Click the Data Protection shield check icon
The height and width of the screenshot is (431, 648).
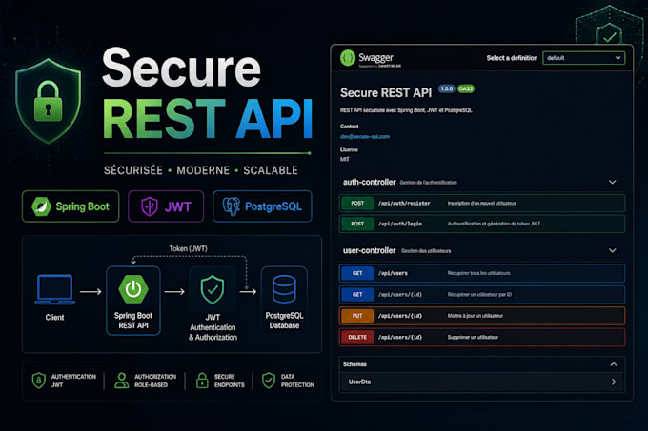click(x=269, y=381)
